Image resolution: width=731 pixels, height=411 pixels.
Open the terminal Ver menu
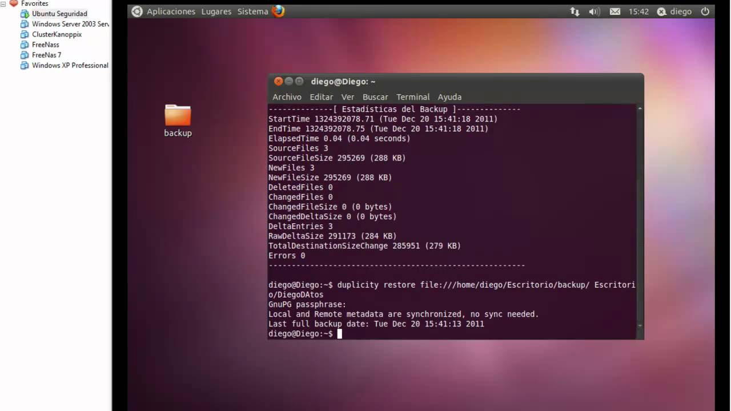(x=348, y=97)
